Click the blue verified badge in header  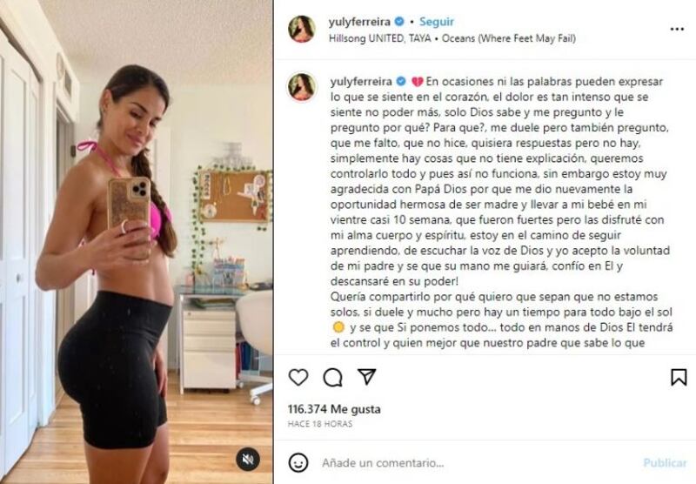point(399,21)
